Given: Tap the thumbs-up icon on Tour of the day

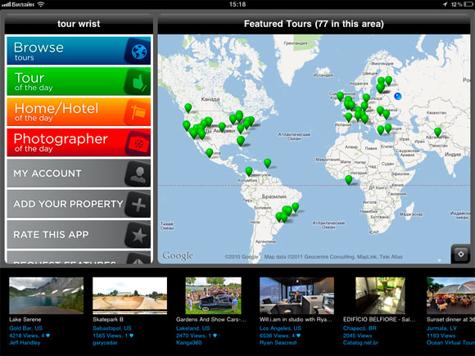Looking at the screenshot, I should point(138,82).
